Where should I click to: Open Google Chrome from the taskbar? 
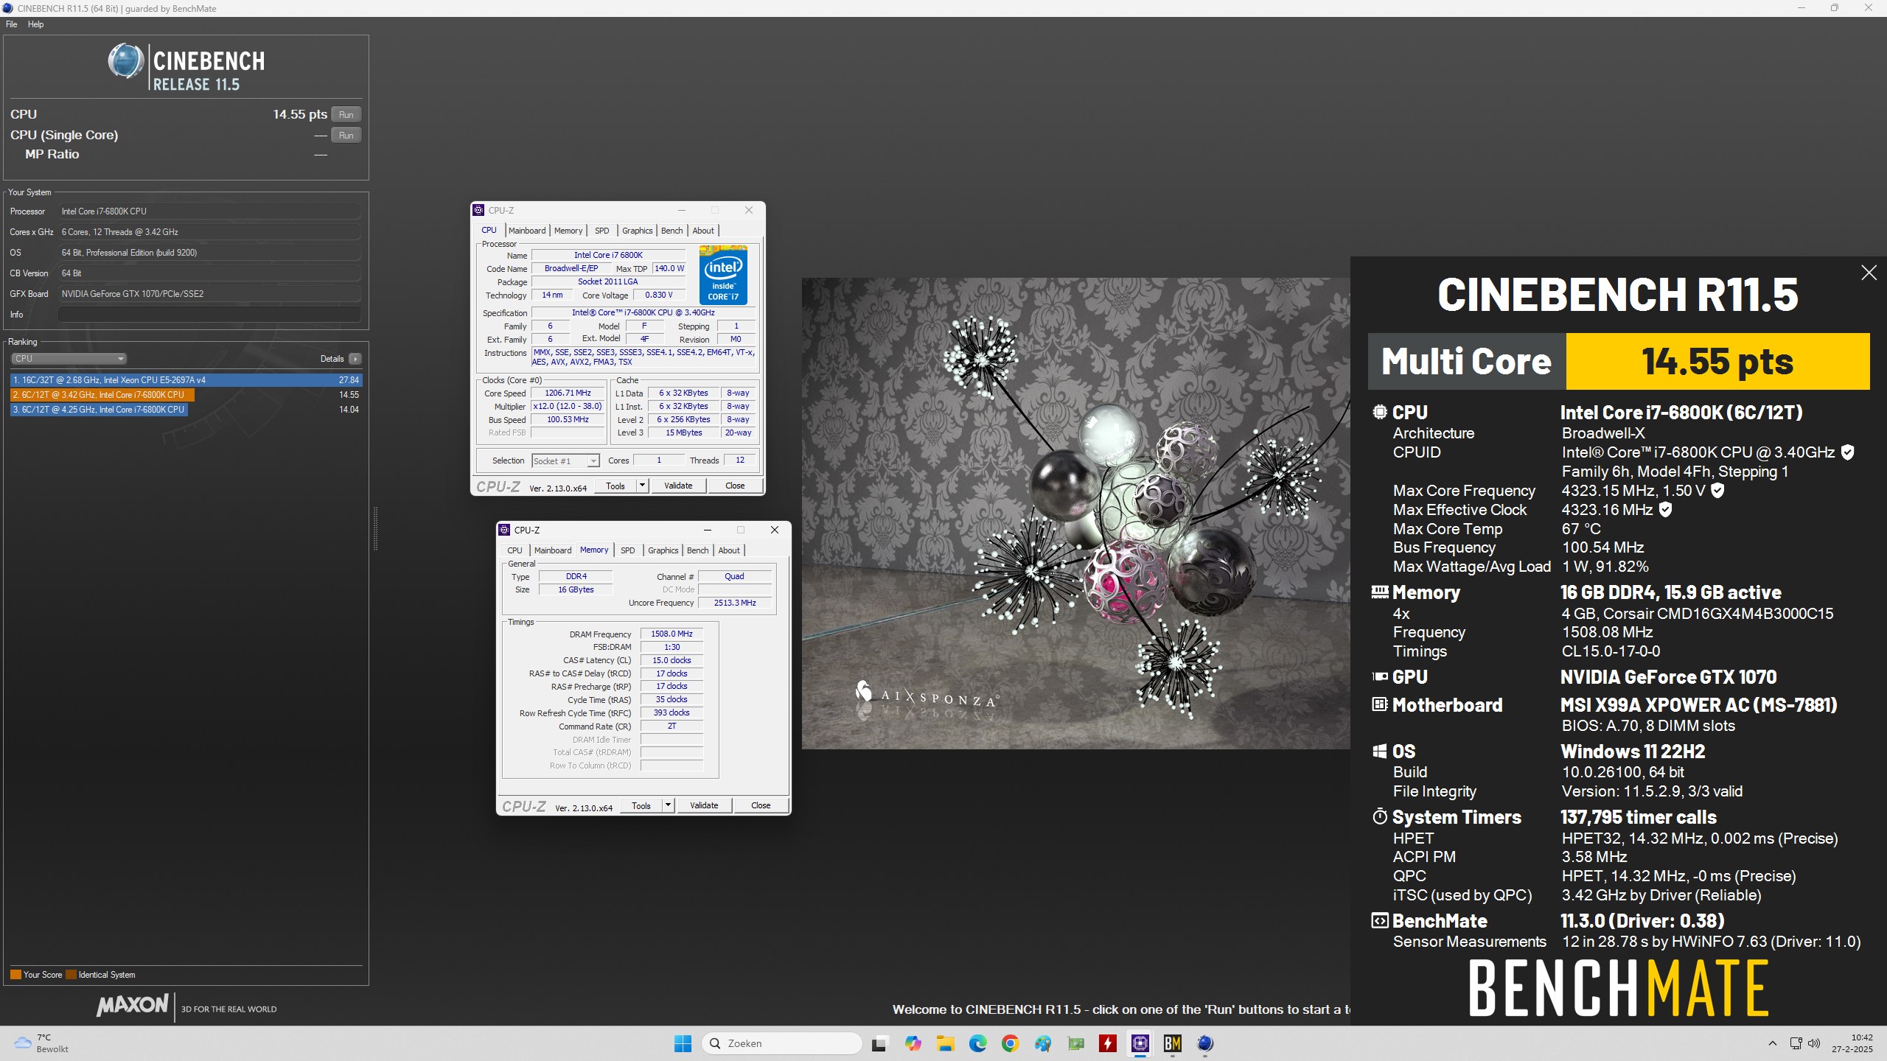click(1010, 1043)
